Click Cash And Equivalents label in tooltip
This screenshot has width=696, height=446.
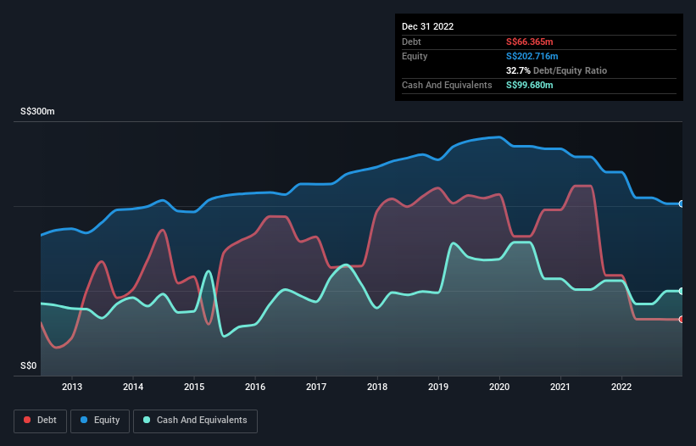(x=447, y=85)
